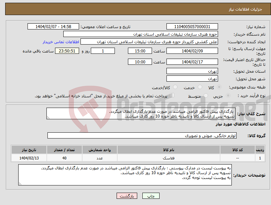The width and height of the screenshot is (271, 205).
Task: Click the نام کالا column header
Action: coord(169,150)
